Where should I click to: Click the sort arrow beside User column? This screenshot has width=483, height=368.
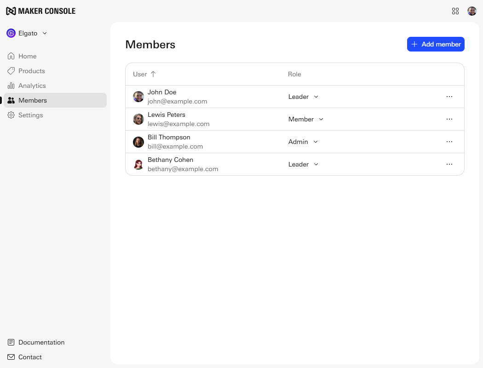[x=153, y=74]
